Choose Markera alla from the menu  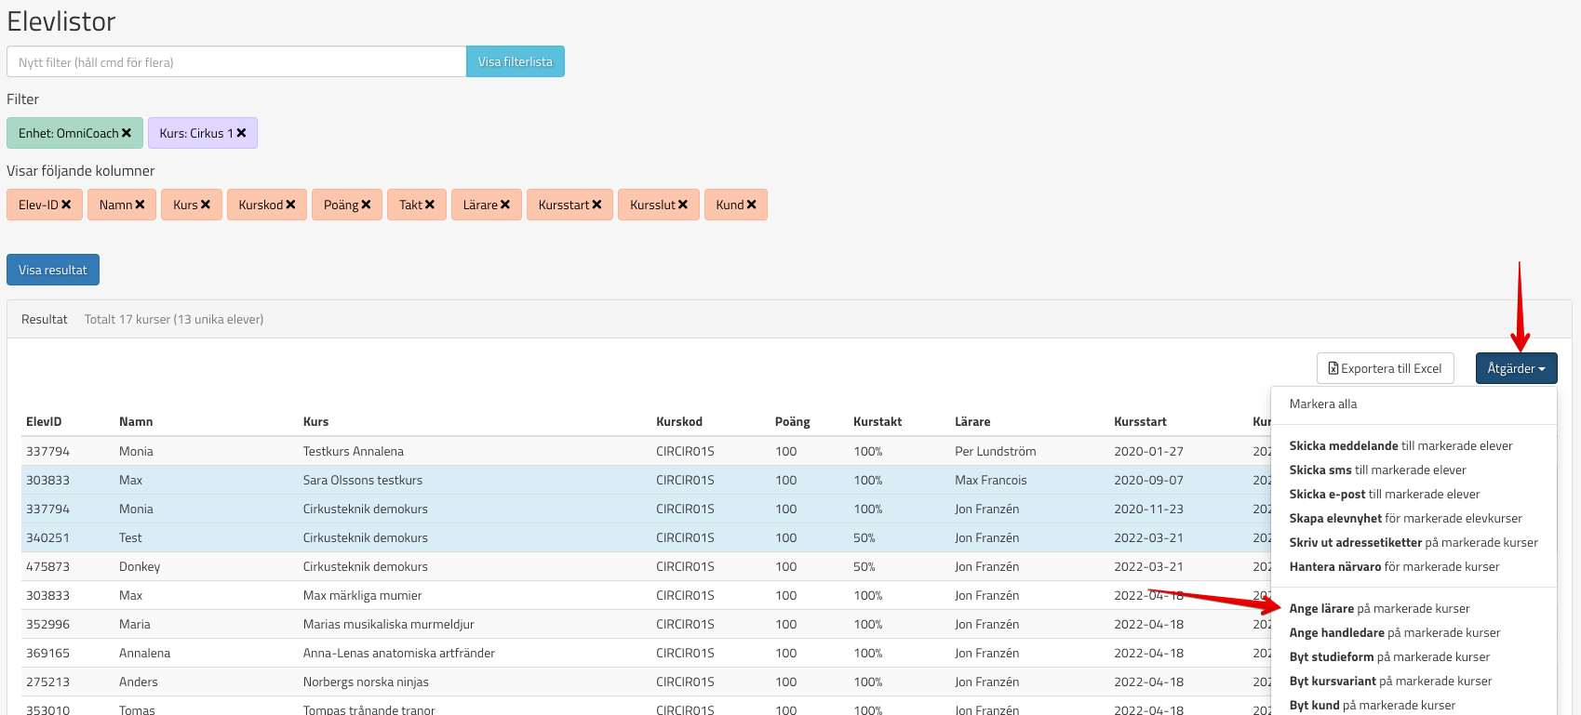pos(1322,404)
